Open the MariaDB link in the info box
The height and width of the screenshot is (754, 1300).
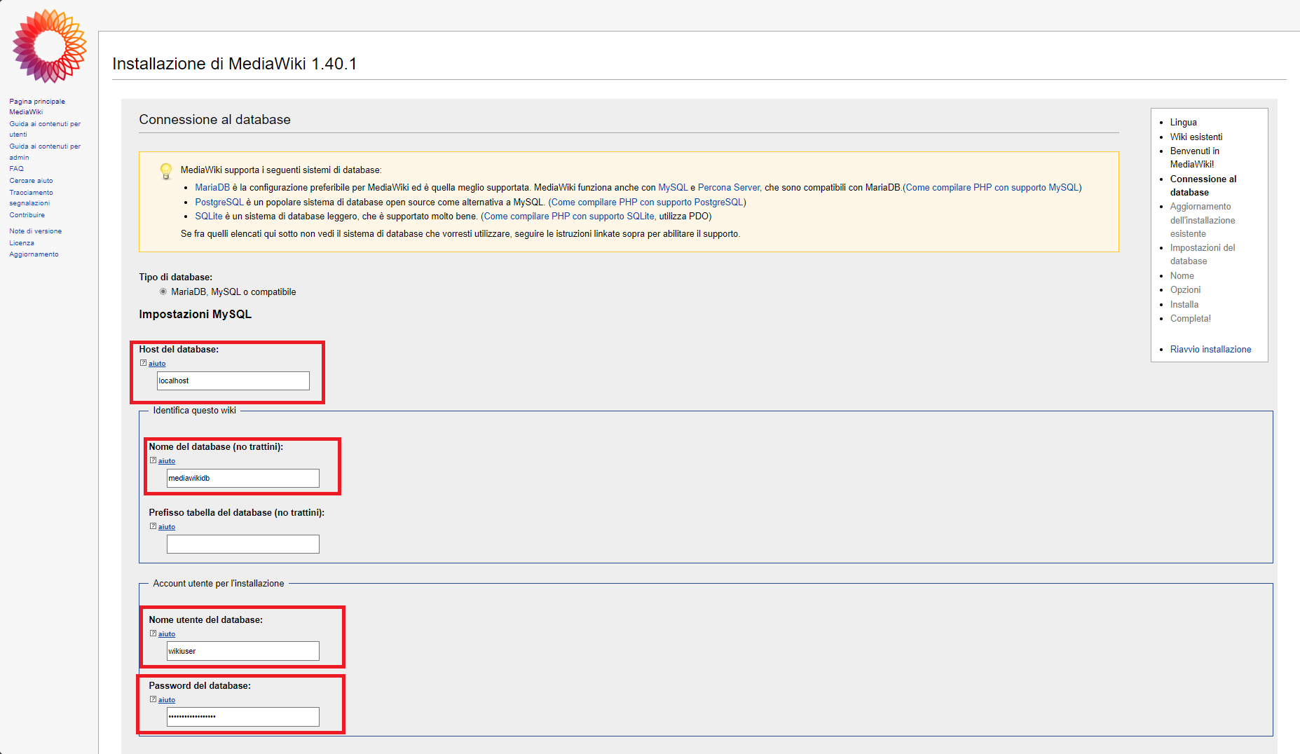[x=212, y=188]
